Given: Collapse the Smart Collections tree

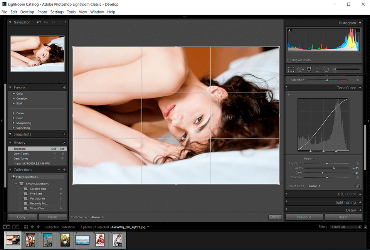Looking at the screenshot, I should click(x=16, y=184).
